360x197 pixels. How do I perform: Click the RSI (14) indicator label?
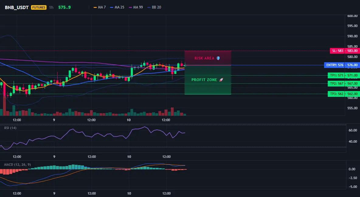pyautogui.click(x=10, y=128)
